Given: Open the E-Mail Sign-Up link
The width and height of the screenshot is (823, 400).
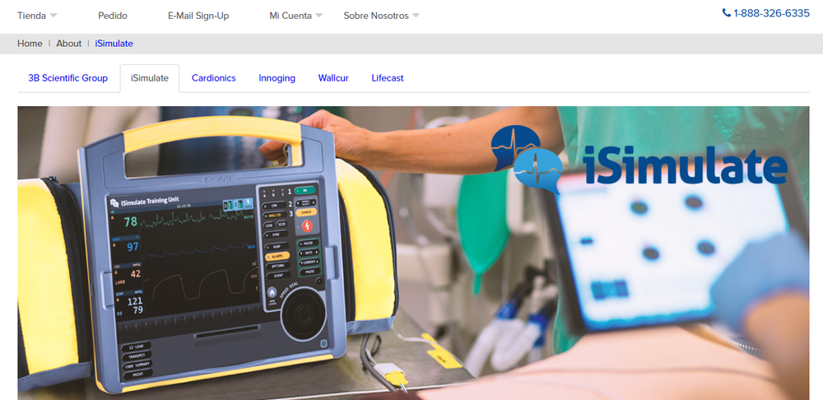Looking at the screenshot, I should click(198, 16).
